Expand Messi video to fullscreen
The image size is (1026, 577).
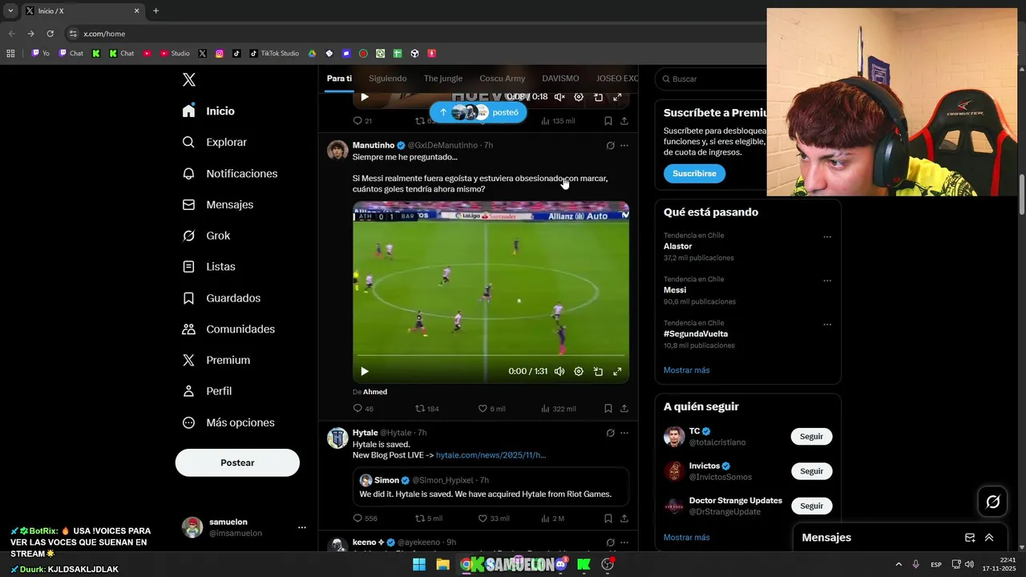coord(617,371)
